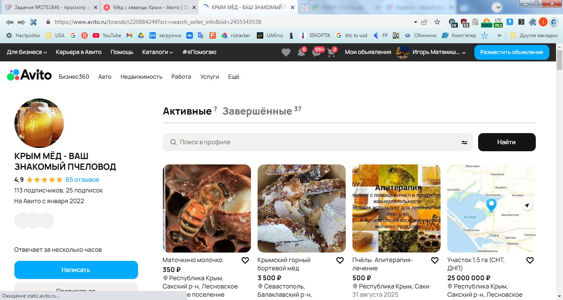Expand the Каталоги dropdown menu
This screenshot has height=300, width=563.
(157, 52)
